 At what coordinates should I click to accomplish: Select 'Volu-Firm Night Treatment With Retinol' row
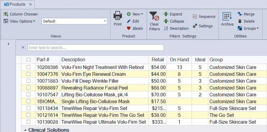144,67
